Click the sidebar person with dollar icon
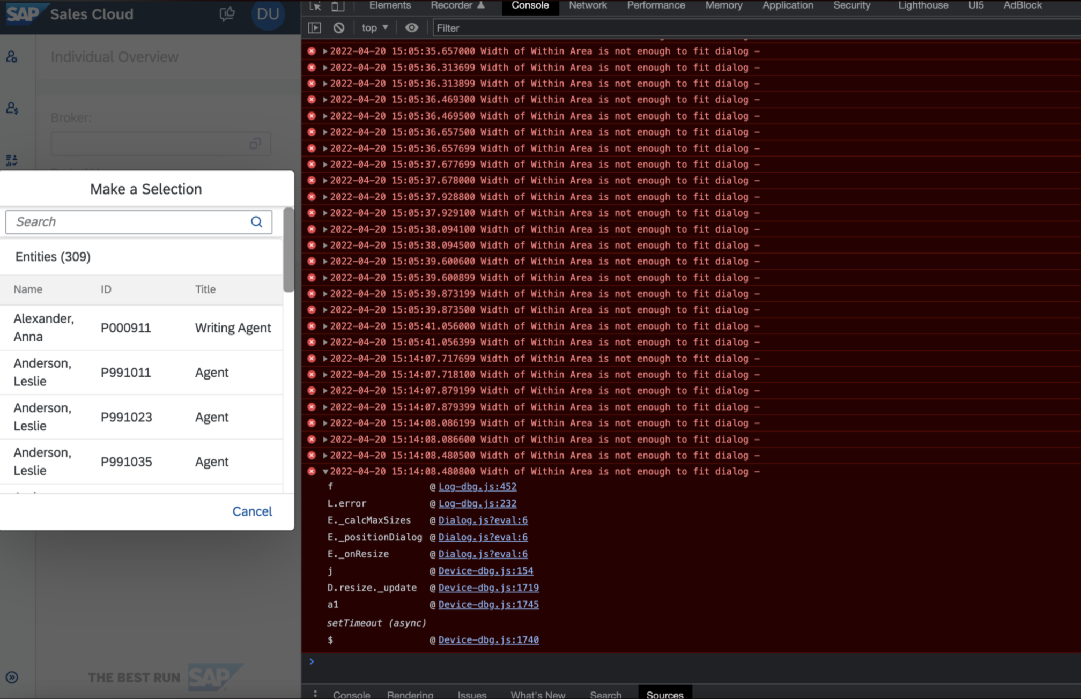Image resolution: width=1081 pixels, height=699 pixels. (x=12, y=108)
